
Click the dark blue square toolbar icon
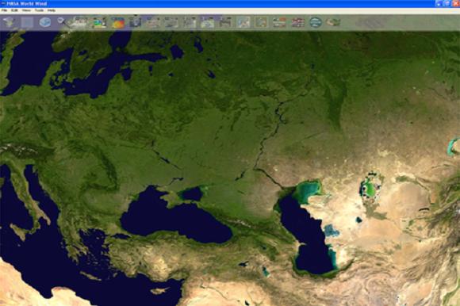[x=136, y=22]
